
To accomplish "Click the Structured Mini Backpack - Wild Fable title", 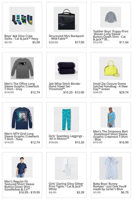I will pyautogui.click(x=66, y=37).
